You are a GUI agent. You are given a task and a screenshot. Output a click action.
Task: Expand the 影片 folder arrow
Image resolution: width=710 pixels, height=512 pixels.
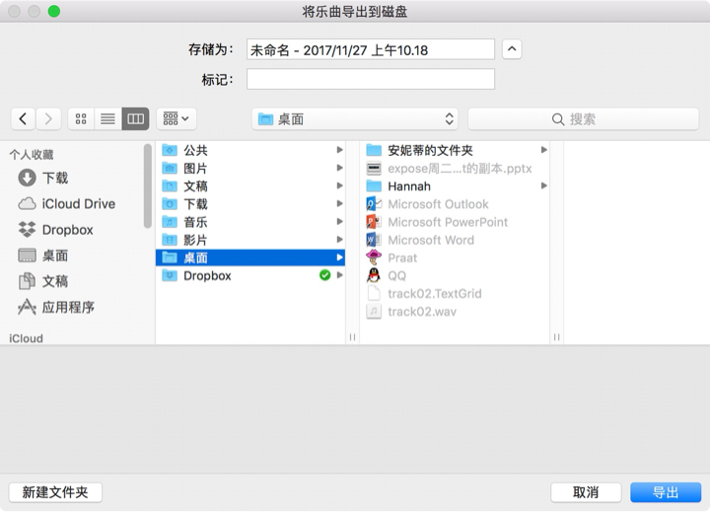coord(339,240)
